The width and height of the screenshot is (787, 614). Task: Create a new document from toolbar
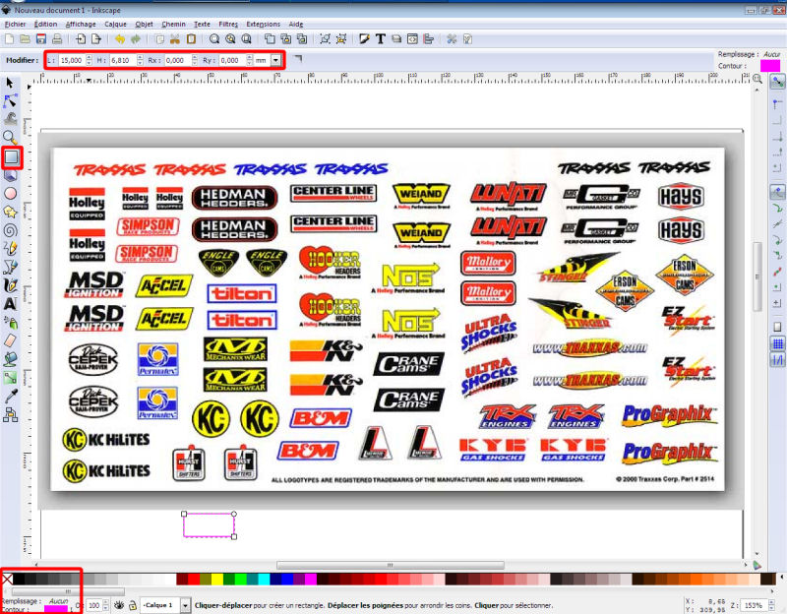9,38
